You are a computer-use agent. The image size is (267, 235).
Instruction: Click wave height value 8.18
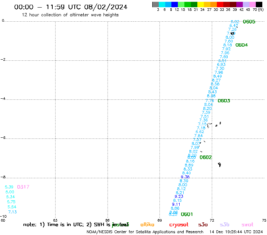click(228, 45)
